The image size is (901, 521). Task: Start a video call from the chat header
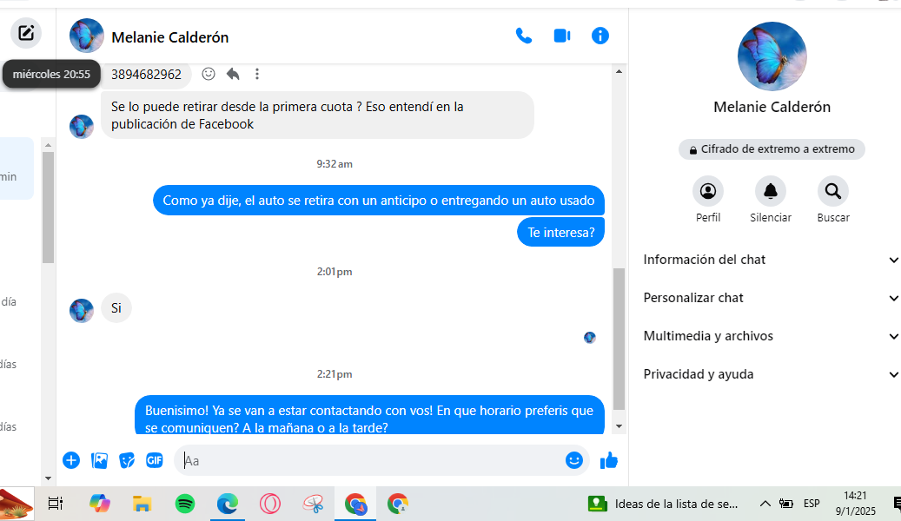click(x=562, y=36)
